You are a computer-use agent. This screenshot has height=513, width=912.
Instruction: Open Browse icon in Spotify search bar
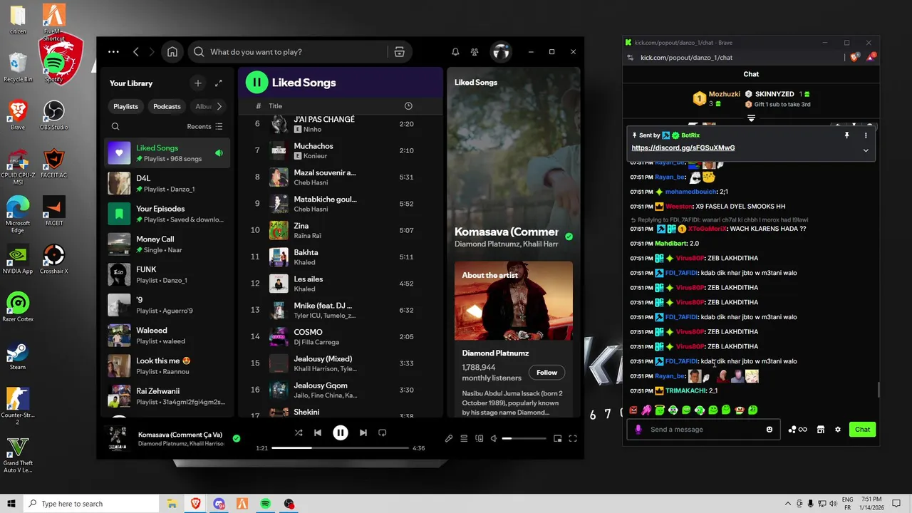399,52
